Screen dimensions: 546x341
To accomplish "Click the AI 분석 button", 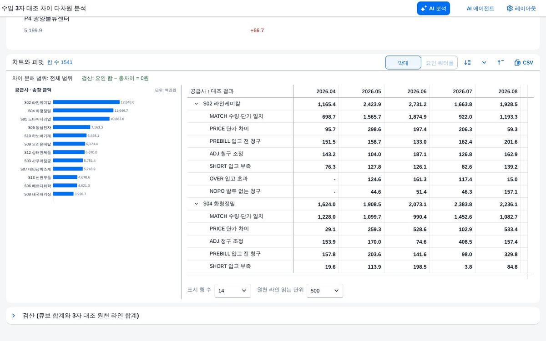I will coord(433,8).
